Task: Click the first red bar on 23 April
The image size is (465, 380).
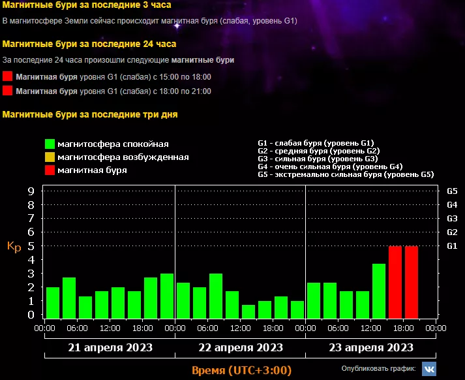Action: coord(395,281)
